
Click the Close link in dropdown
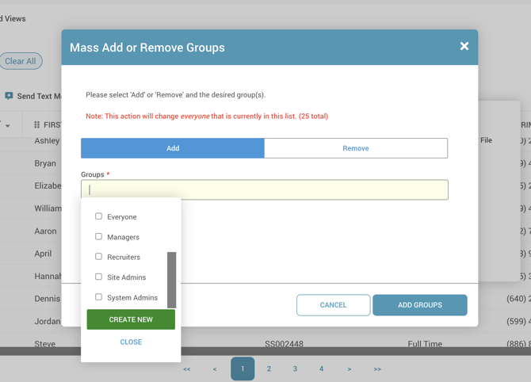131,342
